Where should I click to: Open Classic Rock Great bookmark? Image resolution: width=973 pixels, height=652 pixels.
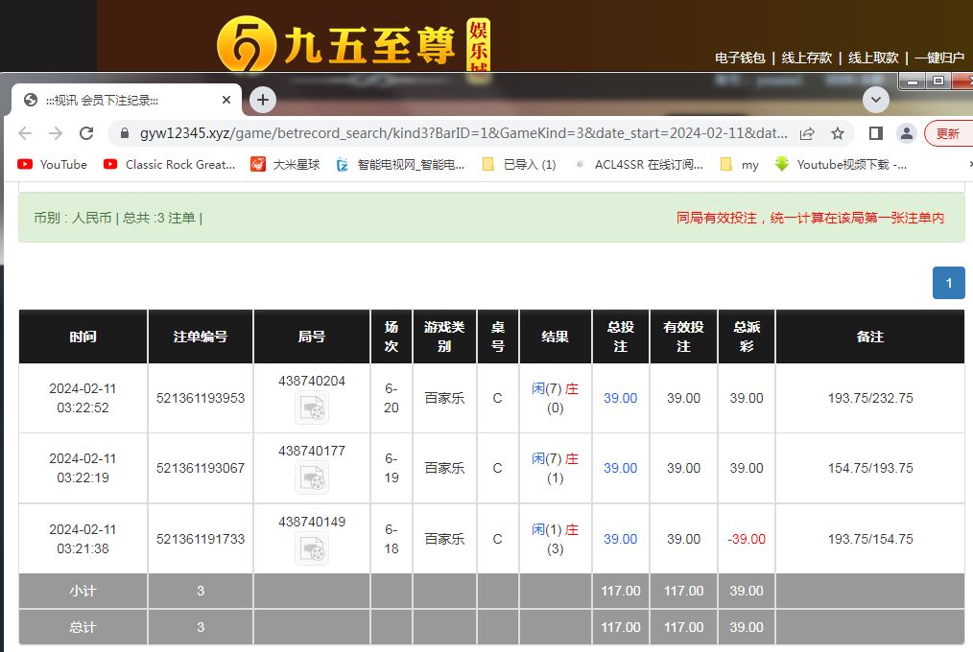pos(170,164)
